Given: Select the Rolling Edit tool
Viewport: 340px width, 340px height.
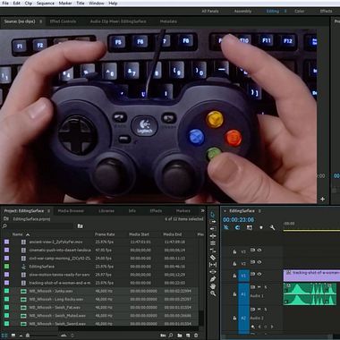Looking at the screenshot, I should 213,243.
